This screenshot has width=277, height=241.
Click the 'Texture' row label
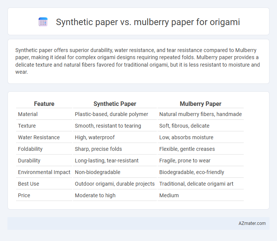pos(27,126)
